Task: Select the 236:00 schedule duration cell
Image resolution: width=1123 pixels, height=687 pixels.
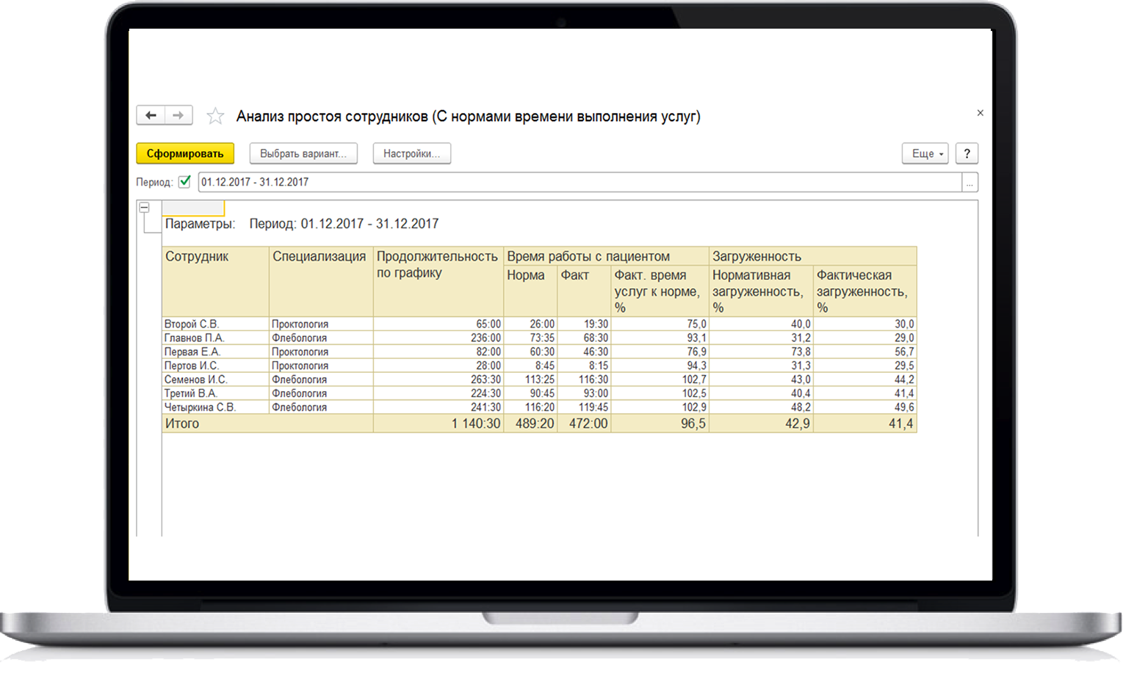Action: [x=438, y=338]
